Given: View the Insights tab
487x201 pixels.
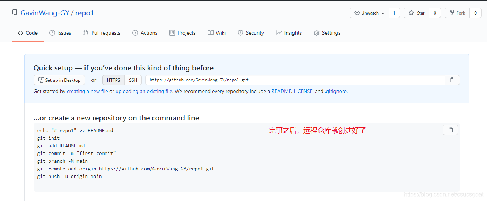Looking at the screenshot, I should tap(289, 33).
